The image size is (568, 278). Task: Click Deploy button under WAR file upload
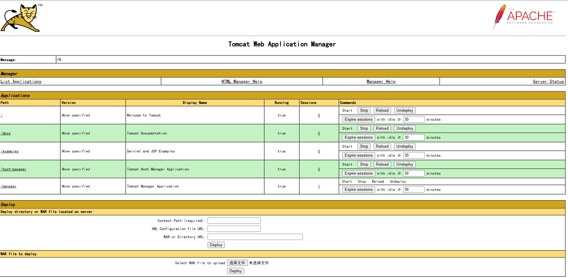click(235, 271)
